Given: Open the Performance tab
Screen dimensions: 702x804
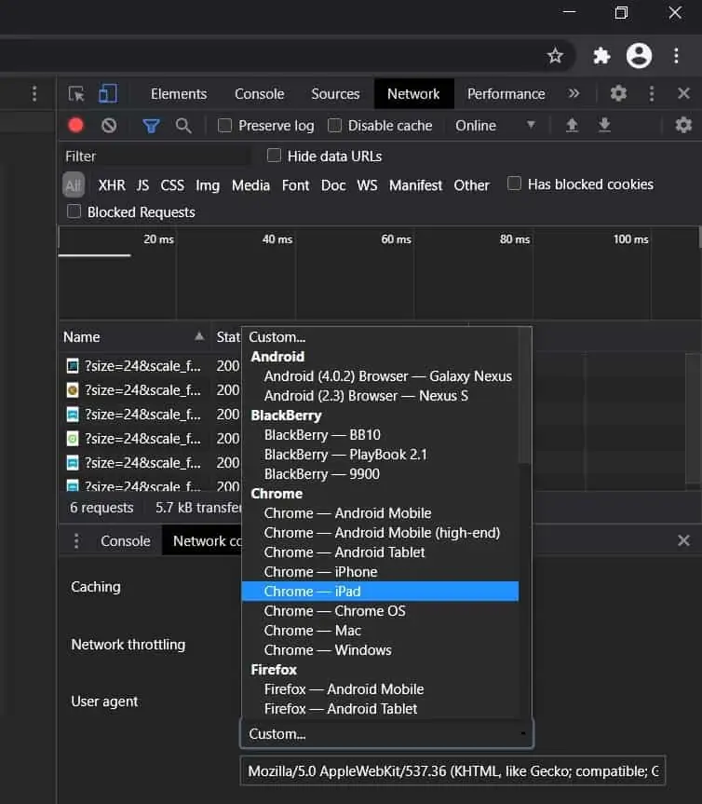Looking at the screenshot, I should pyautogui.click(x=506, y=94).
